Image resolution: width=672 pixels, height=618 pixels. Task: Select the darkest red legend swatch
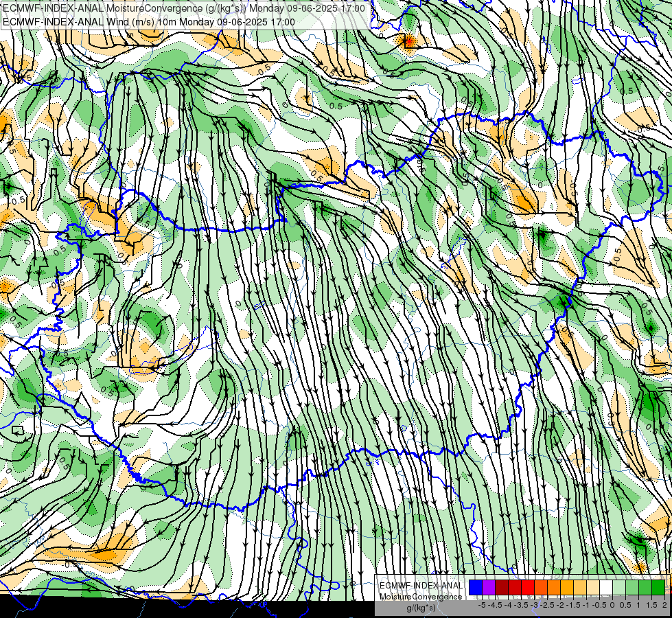tap(502, 587)
